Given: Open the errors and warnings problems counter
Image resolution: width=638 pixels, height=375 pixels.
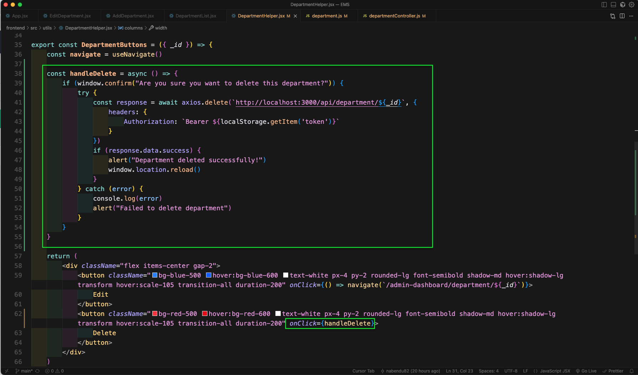Looking at the screenshot, I should [54, 371].
